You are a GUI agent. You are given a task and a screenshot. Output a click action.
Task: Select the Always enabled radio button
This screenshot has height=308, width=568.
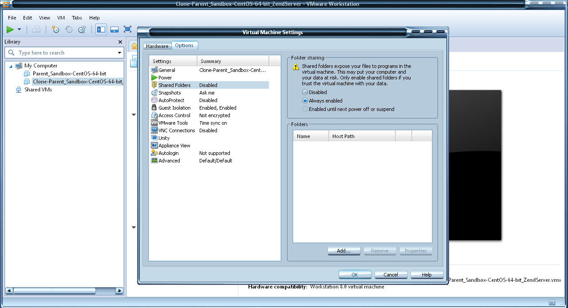305,101
